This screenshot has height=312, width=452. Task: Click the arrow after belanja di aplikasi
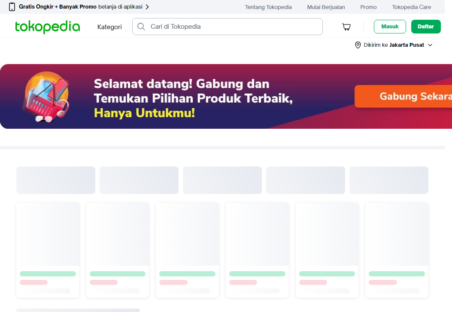(x=147, y=7)
